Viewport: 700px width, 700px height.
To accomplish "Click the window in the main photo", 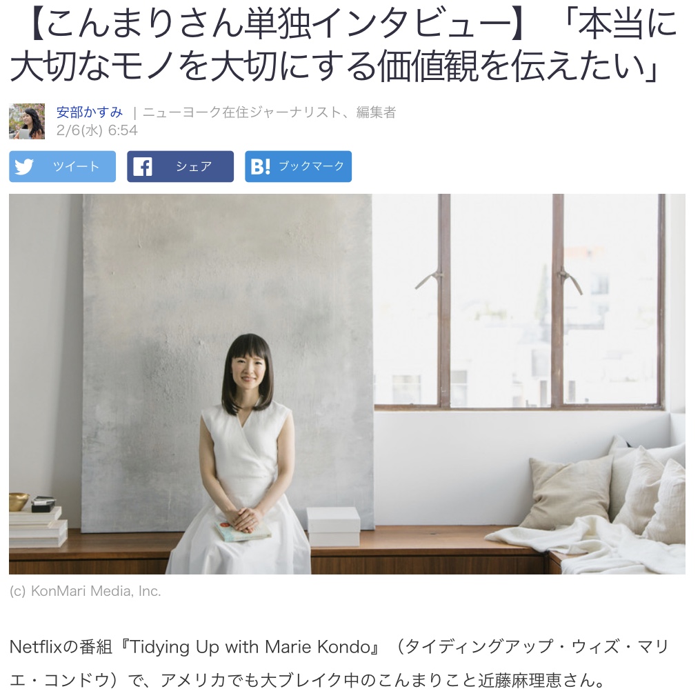I will coord(519,301).
